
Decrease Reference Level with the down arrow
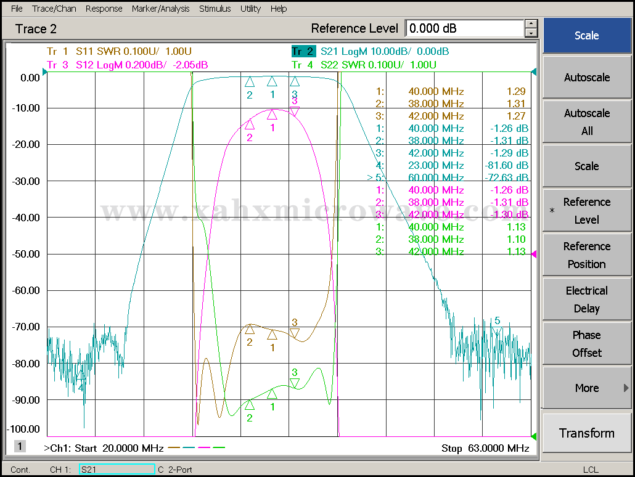(x=531, y=33)
